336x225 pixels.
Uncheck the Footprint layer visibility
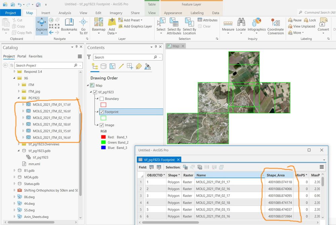click(102, 112)
